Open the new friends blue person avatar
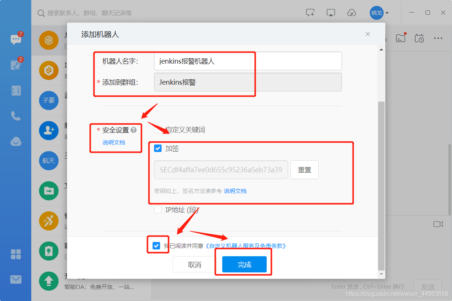 pyautogui.click(x=49, y=131)
